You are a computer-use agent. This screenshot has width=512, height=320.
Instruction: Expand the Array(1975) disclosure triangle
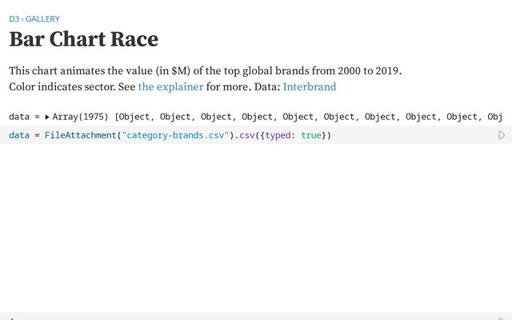coord(47,117)
